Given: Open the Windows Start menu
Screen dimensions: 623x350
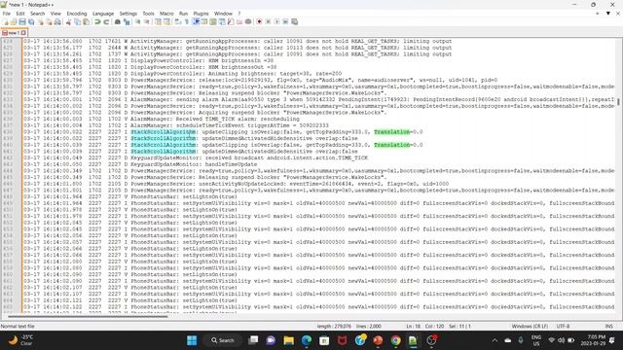Looking at the screenshot, I should click(192, 340).
